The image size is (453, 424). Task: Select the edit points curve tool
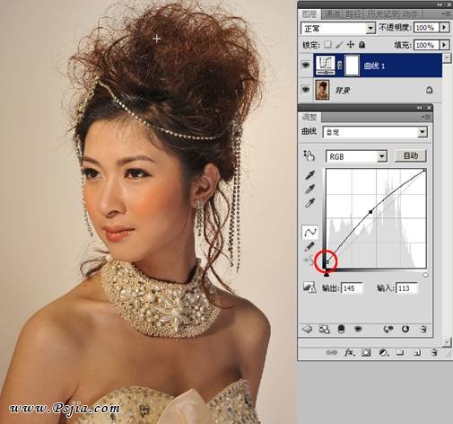(x=309, y=232)
